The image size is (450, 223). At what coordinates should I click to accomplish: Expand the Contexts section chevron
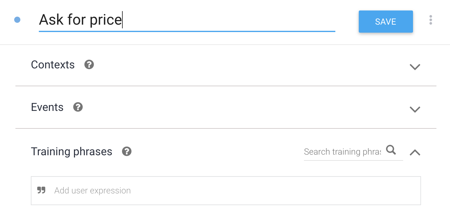click(x=415, y=67)
